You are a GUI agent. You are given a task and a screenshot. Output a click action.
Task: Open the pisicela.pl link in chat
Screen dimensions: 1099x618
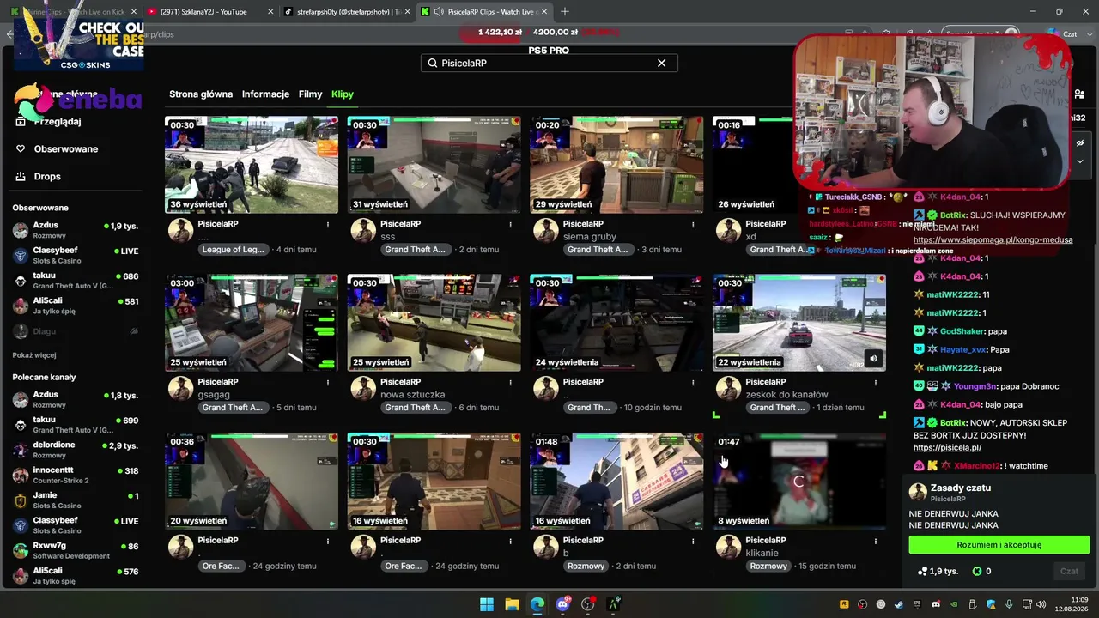pyautogui.click(x=947, y=448)
